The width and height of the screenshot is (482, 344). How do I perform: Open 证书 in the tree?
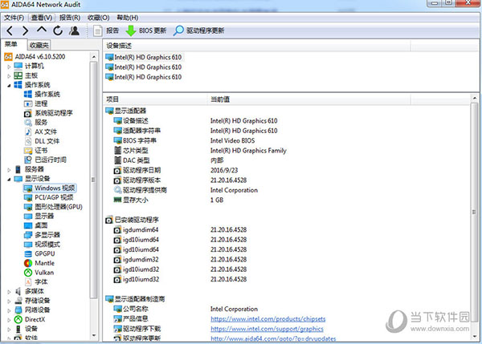tap(36, 151)
